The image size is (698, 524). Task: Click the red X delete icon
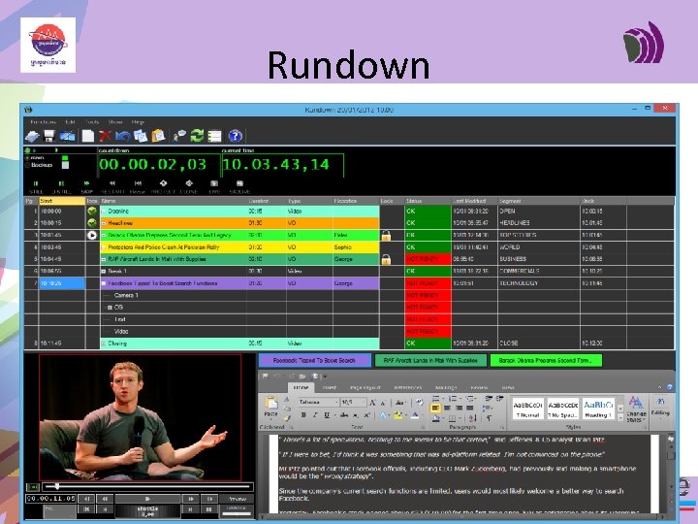(x=105, y=136)
